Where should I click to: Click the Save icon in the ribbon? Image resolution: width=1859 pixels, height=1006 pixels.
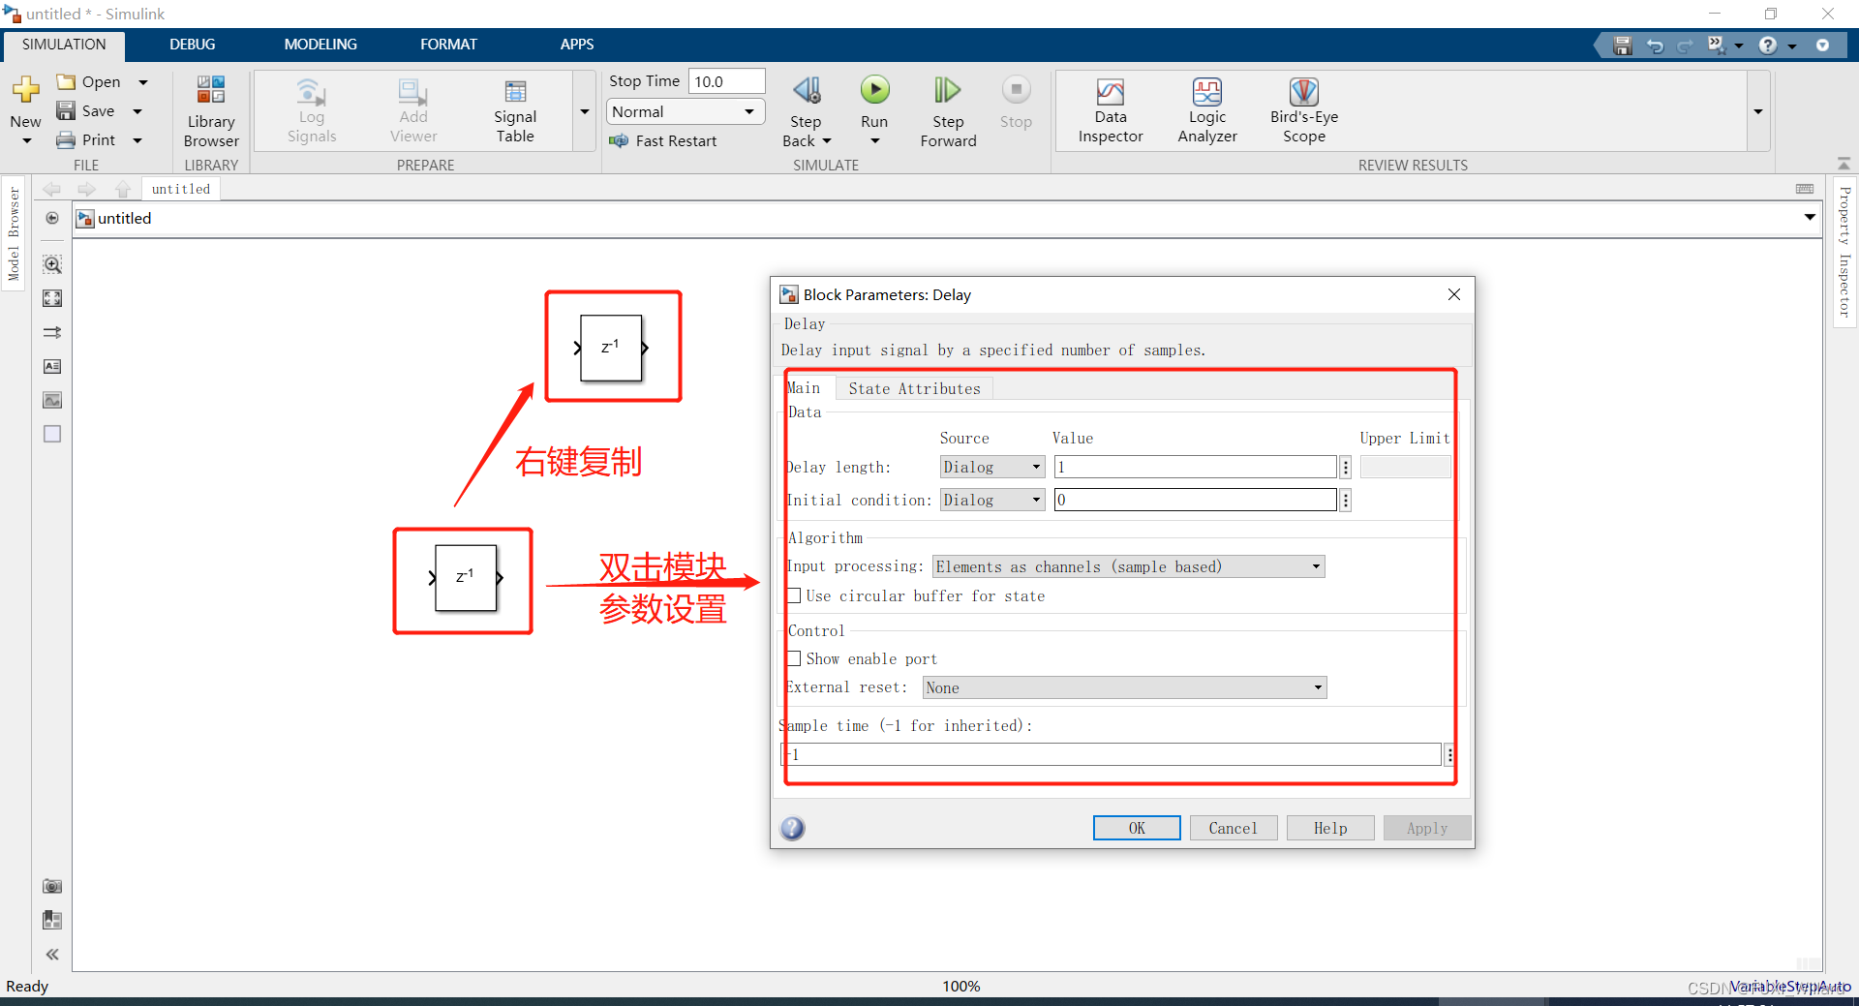(66, 110)
